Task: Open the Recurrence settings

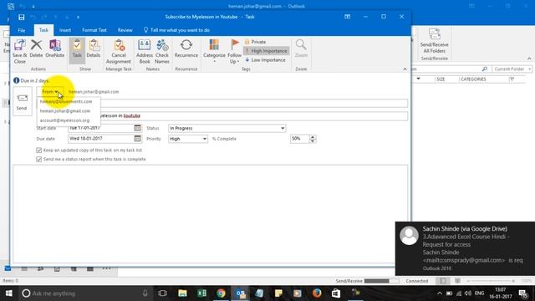Action: [186, 48]
